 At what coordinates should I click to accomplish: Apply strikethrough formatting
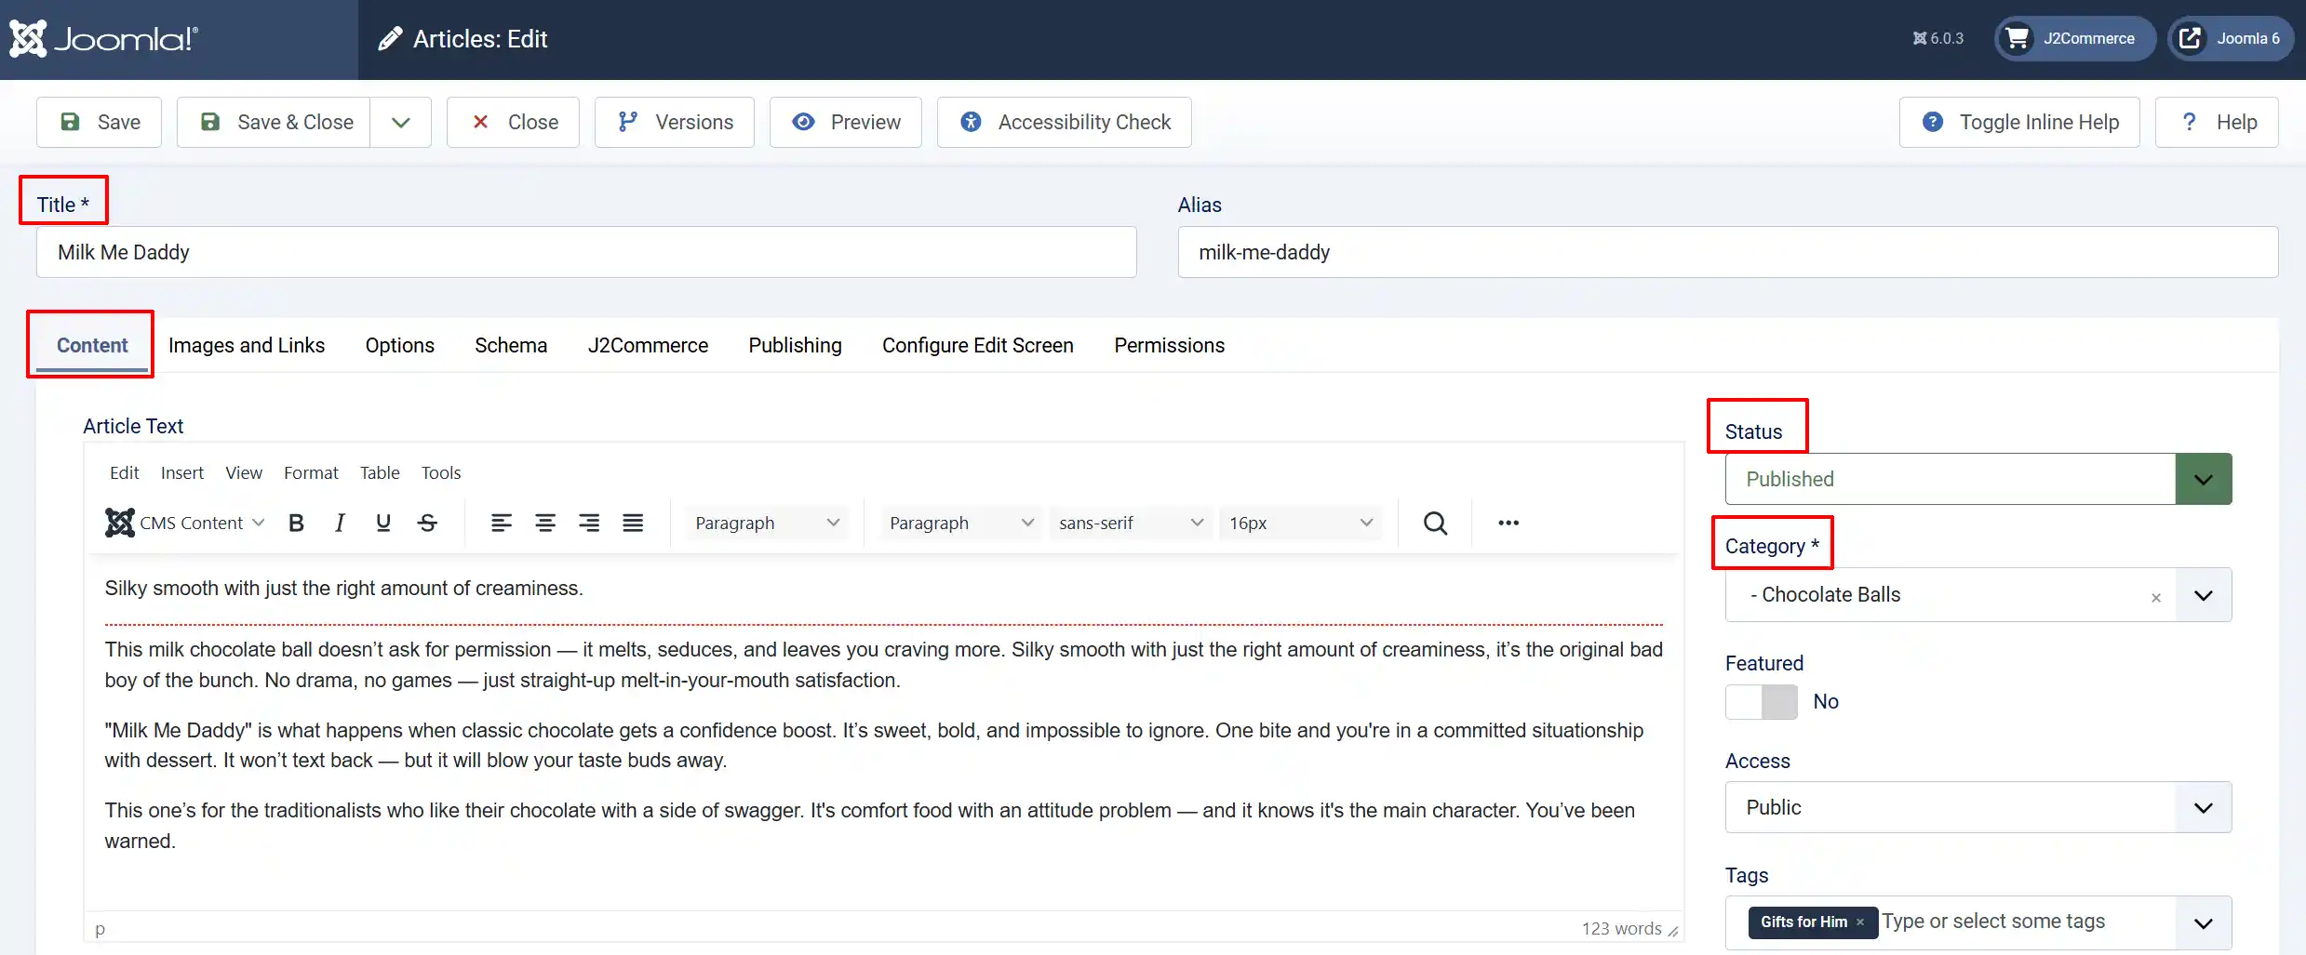click(x=427, y=523)
